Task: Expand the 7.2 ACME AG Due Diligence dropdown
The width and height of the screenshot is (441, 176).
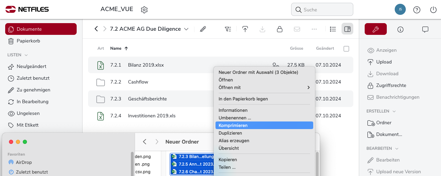Action: [186, 29]
